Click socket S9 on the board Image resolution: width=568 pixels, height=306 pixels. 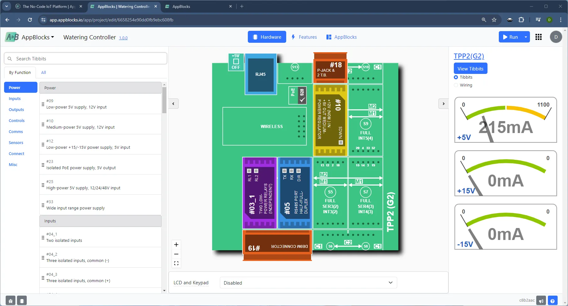pos(365,124)
